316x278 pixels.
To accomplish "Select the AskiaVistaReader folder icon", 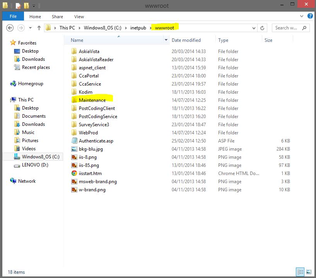I will click(74, 59).
